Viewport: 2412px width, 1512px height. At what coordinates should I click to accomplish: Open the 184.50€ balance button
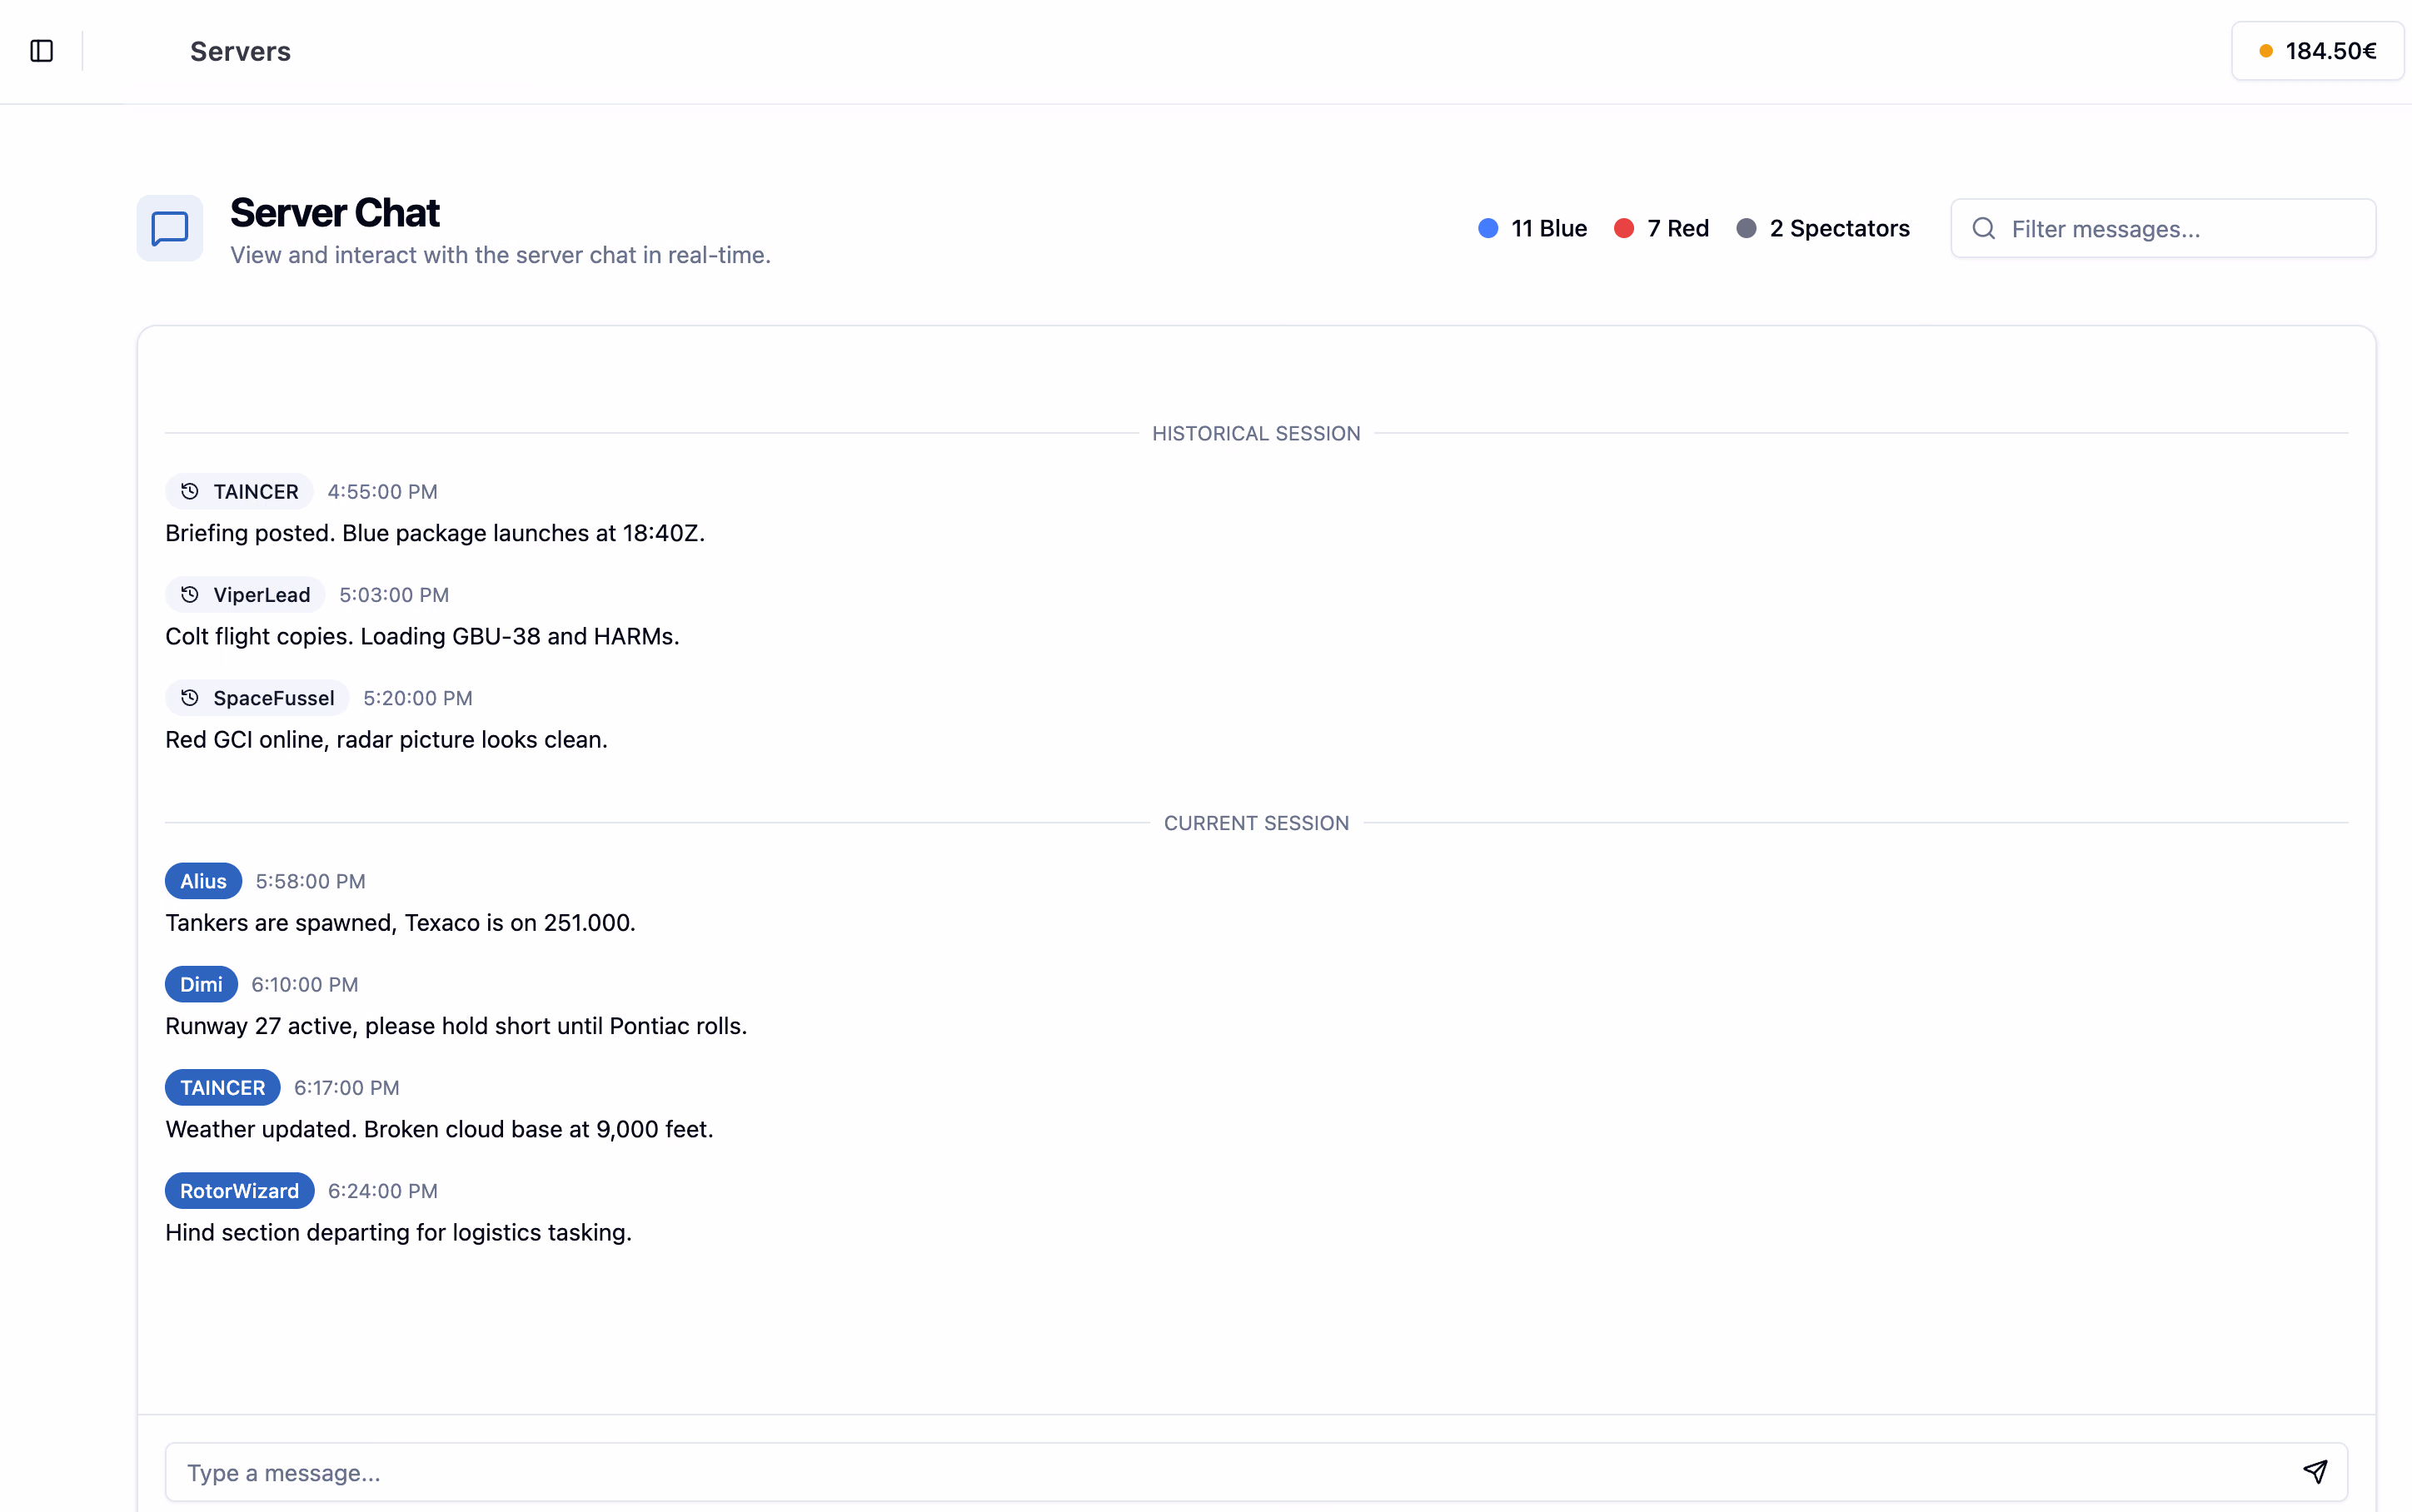[2317, 51]
